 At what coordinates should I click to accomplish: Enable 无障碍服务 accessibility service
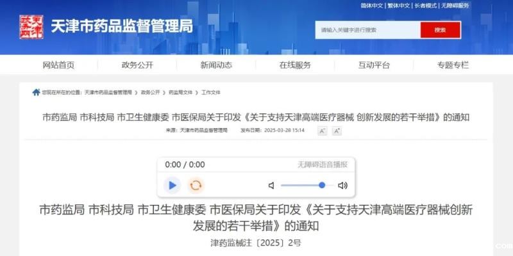pyautogui.click(x=455, y=6)
